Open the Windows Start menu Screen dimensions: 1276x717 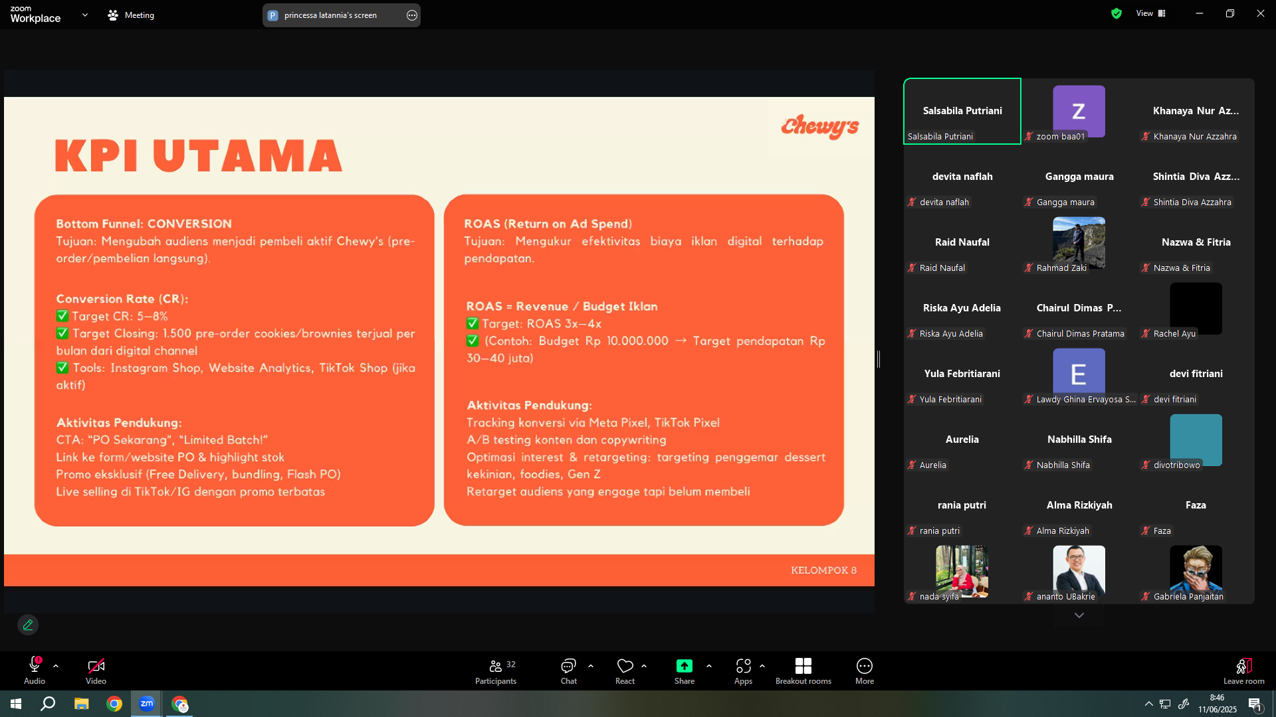[x=16, y=704]
